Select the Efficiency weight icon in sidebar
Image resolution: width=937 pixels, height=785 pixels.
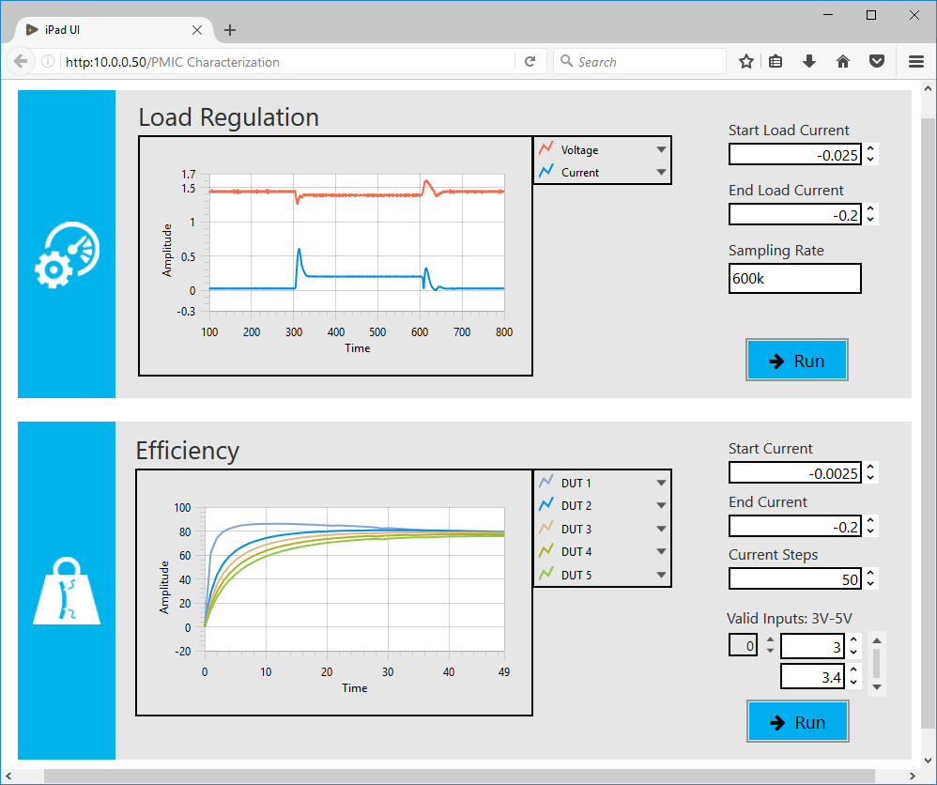(x=66, y=592)
